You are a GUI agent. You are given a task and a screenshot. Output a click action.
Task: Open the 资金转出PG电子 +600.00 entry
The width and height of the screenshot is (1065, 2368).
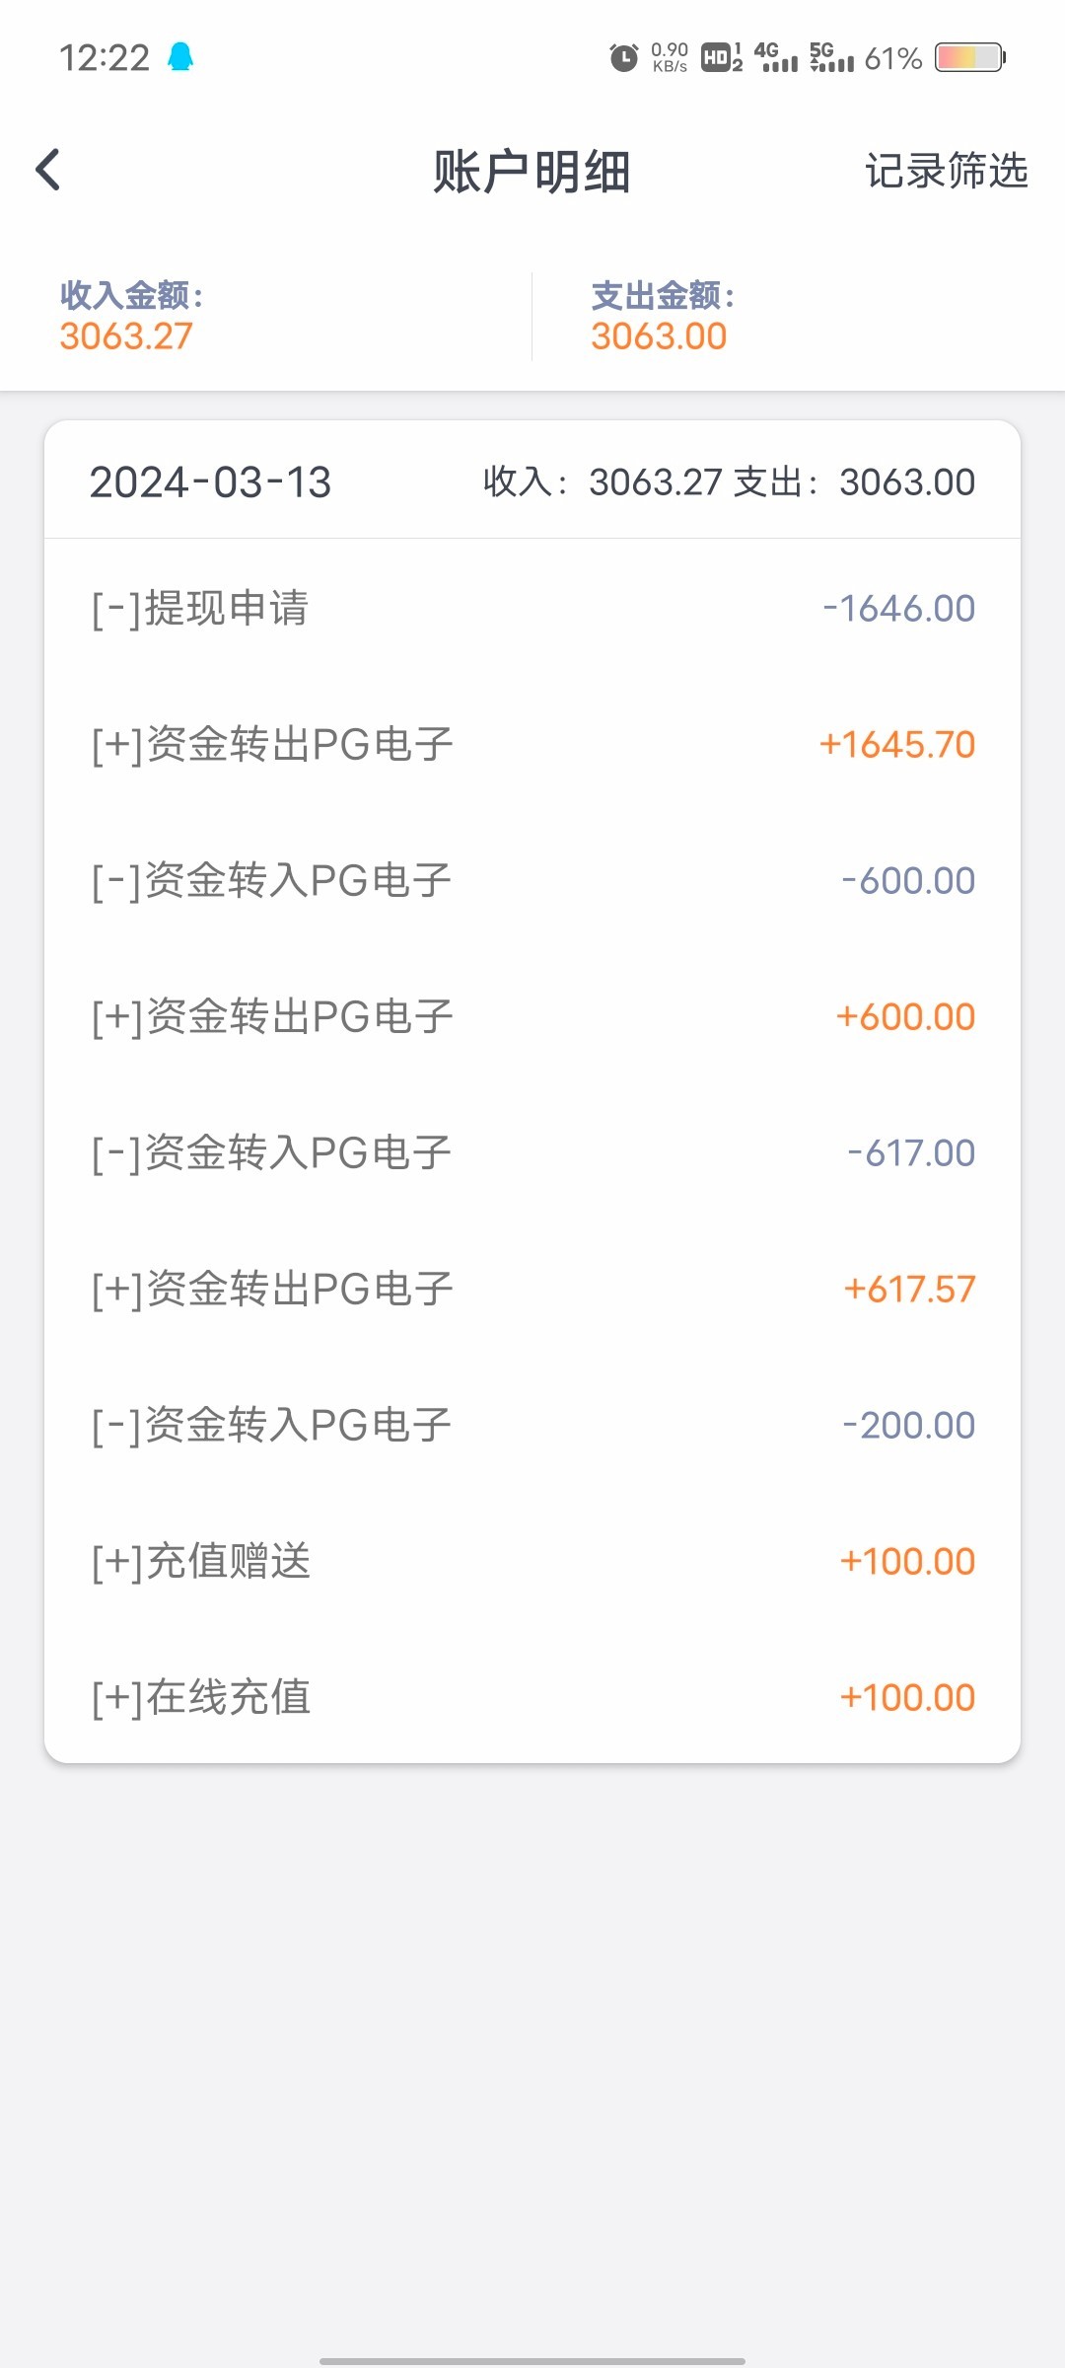tap(532, 1016)
